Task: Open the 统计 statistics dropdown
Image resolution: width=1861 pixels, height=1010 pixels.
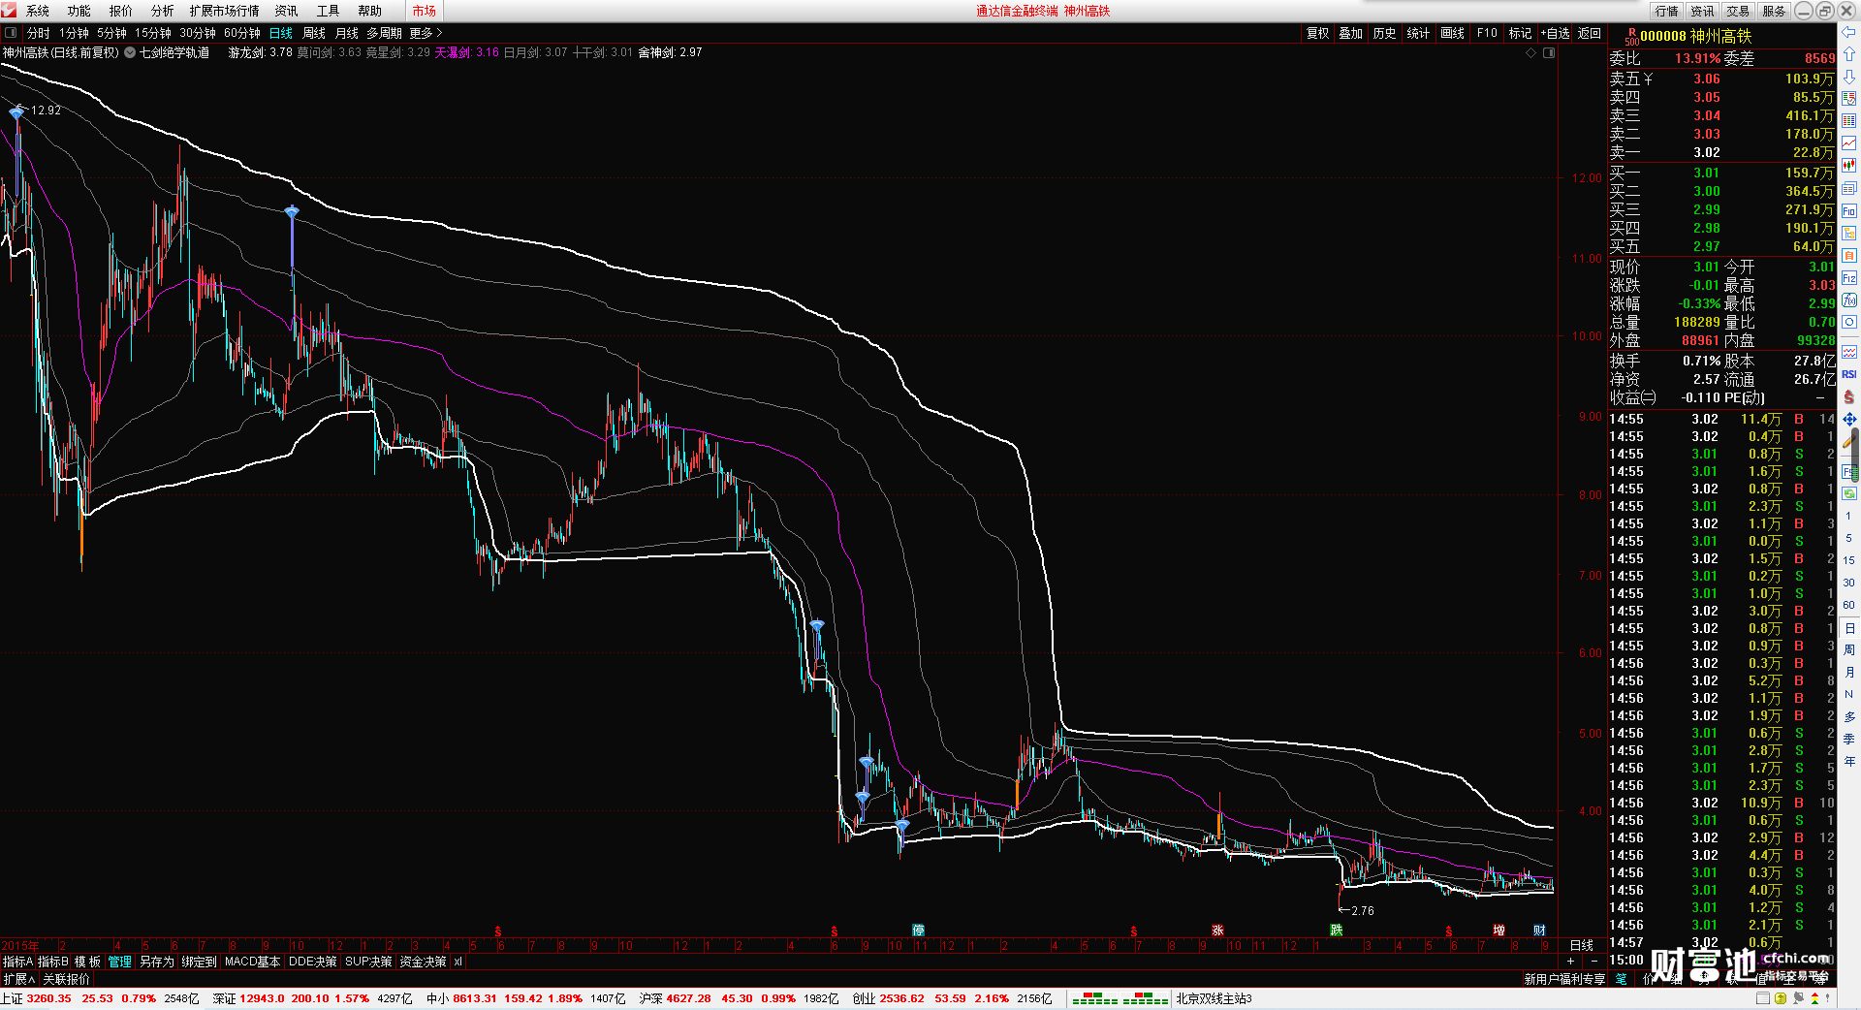Action: pos(1419,33)
